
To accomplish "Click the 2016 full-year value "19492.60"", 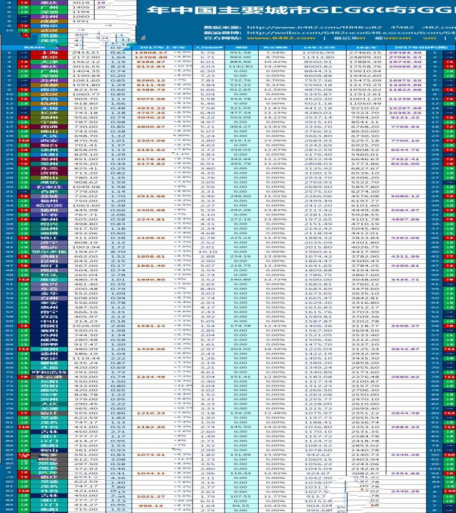I will click(365, 76).
